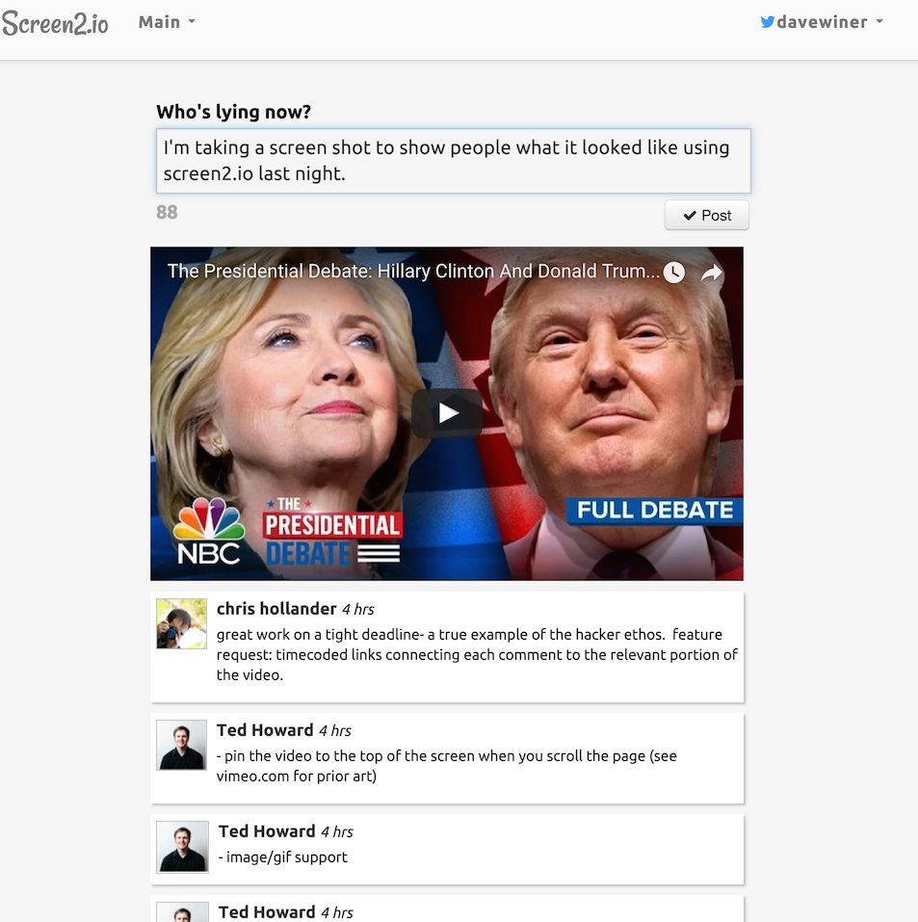Image resolution: width=918 pixels, height=922 pixels.
Task: Click Ted Howard's avatar on vimeo comment
Action: pyautogui.click(x=181, y=745)
